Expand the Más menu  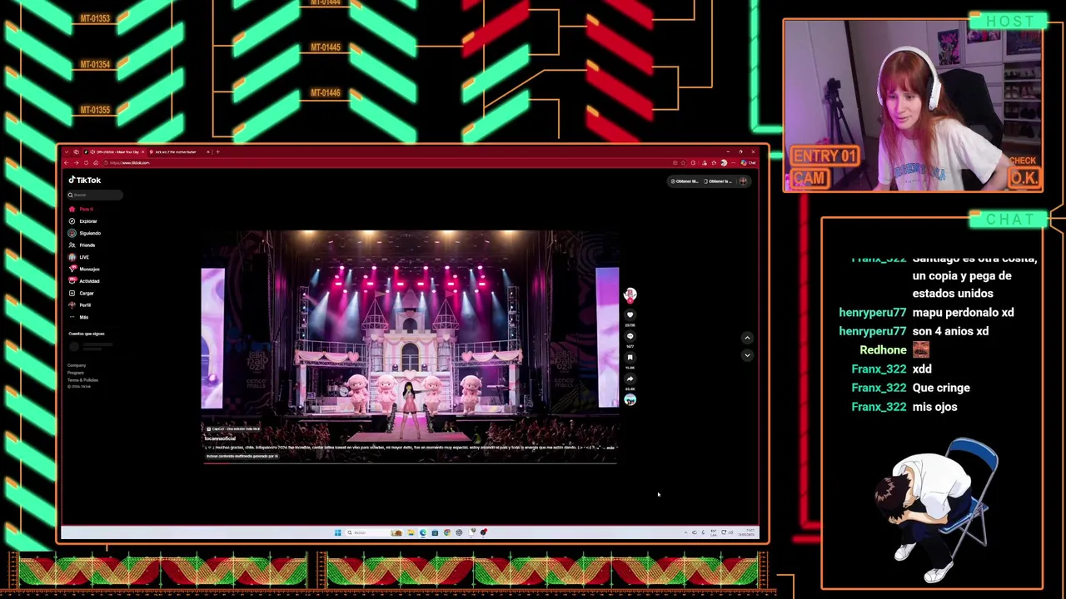79,317
